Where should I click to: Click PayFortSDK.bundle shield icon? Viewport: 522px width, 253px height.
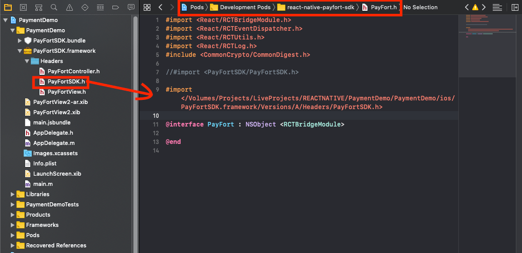pyautogui.click(x=28, y=40)
